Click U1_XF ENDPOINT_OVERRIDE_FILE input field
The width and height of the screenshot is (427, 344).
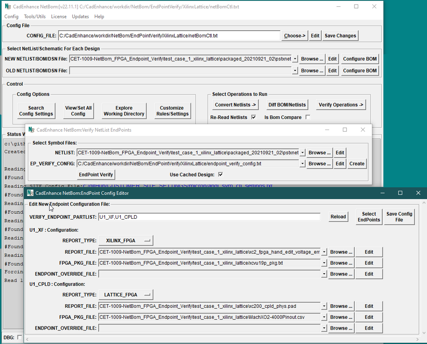click(x=209, y=274)
